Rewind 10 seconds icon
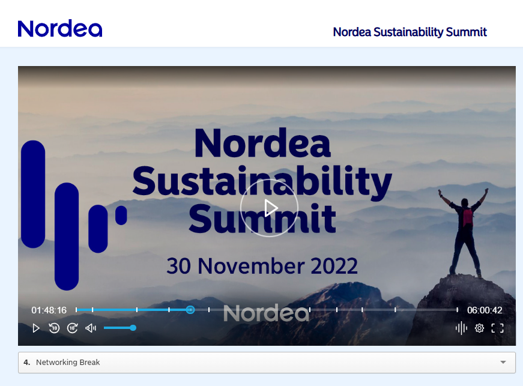Viewport: 523px width, 386px height. coord(54,328)
